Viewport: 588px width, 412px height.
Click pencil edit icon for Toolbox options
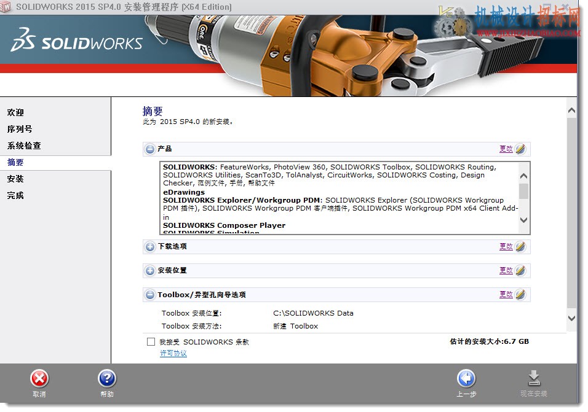tap(520, 295)
